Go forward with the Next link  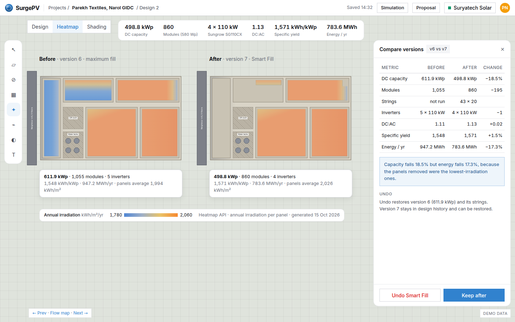tap(80, 313)
